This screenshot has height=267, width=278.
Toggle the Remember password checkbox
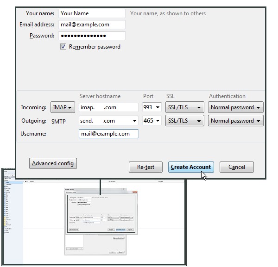tap(63, 47)
